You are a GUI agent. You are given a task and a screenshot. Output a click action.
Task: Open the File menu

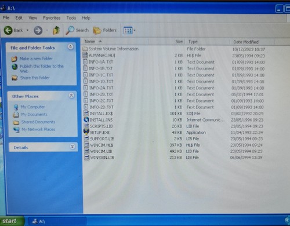(x=6, y=18)
